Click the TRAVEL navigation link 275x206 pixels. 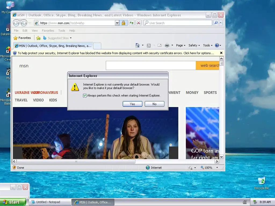click(x=21, y=100)
